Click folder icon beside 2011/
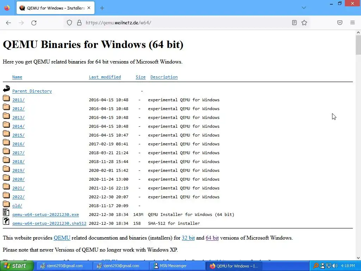The image size is (361, 271). pos(6,98)
